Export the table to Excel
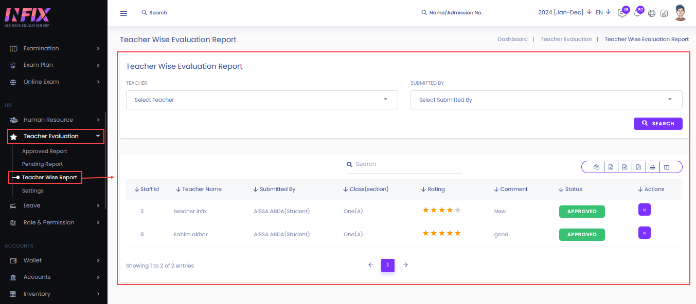 click(611, 167)
